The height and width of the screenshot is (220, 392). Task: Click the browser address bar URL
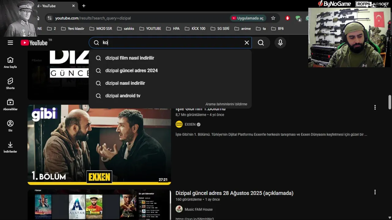point(93,18)
